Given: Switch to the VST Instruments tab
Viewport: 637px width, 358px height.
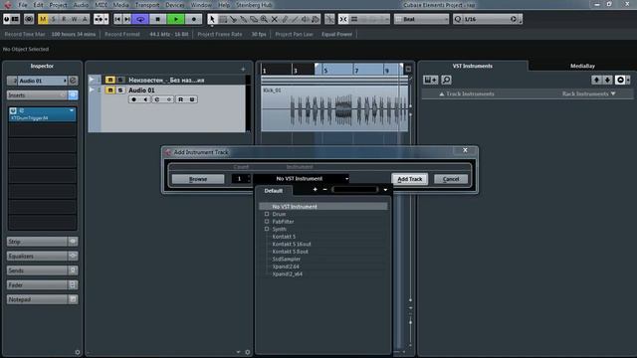Looking at the screenshot, I should [x=473, y=66].
